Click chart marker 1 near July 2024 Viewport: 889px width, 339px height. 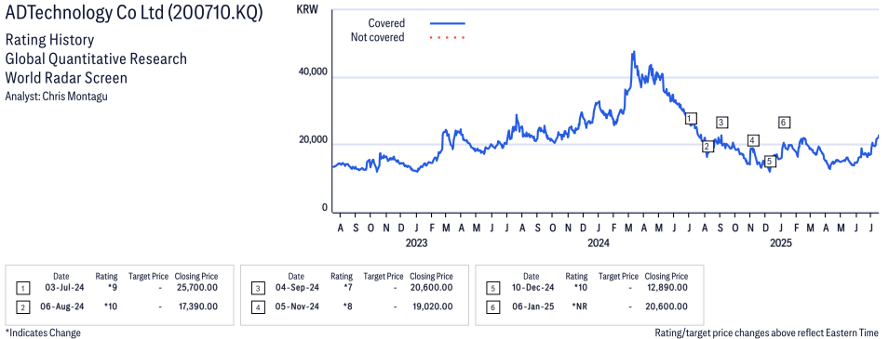pos(690,118)
